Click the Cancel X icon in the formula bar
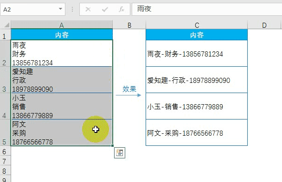 coord(88,9)
